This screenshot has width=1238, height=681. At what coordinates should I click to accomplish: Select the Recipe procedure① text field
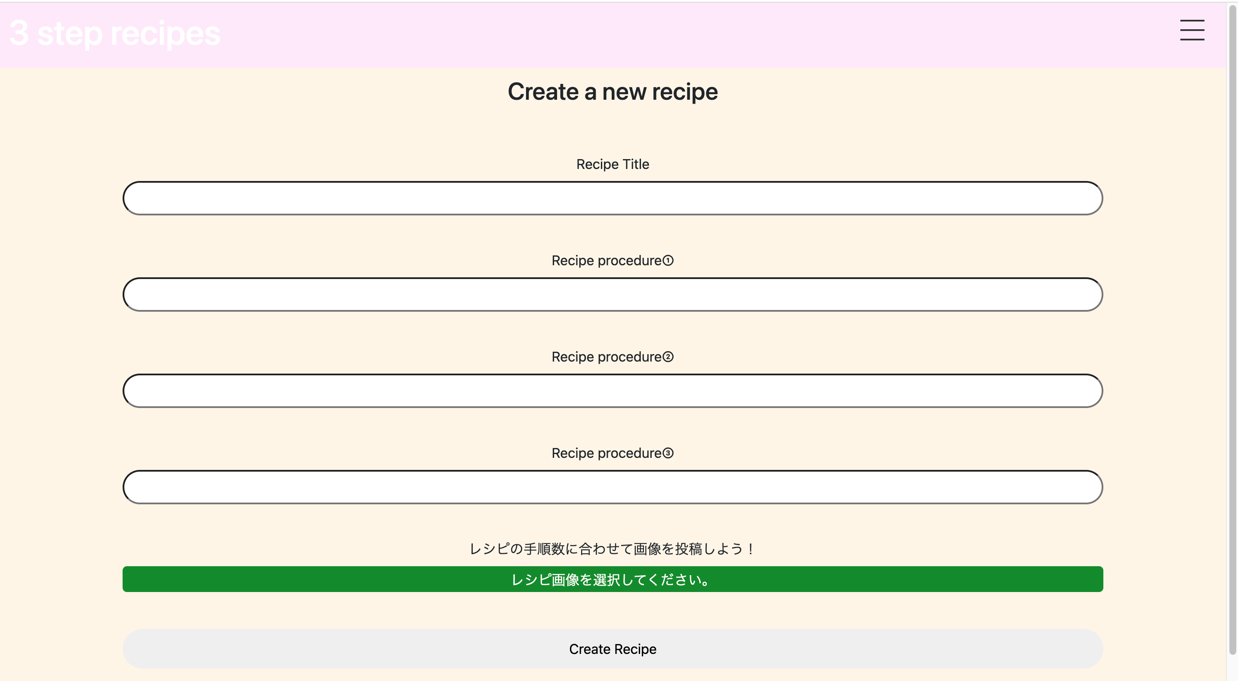[613, 294]
